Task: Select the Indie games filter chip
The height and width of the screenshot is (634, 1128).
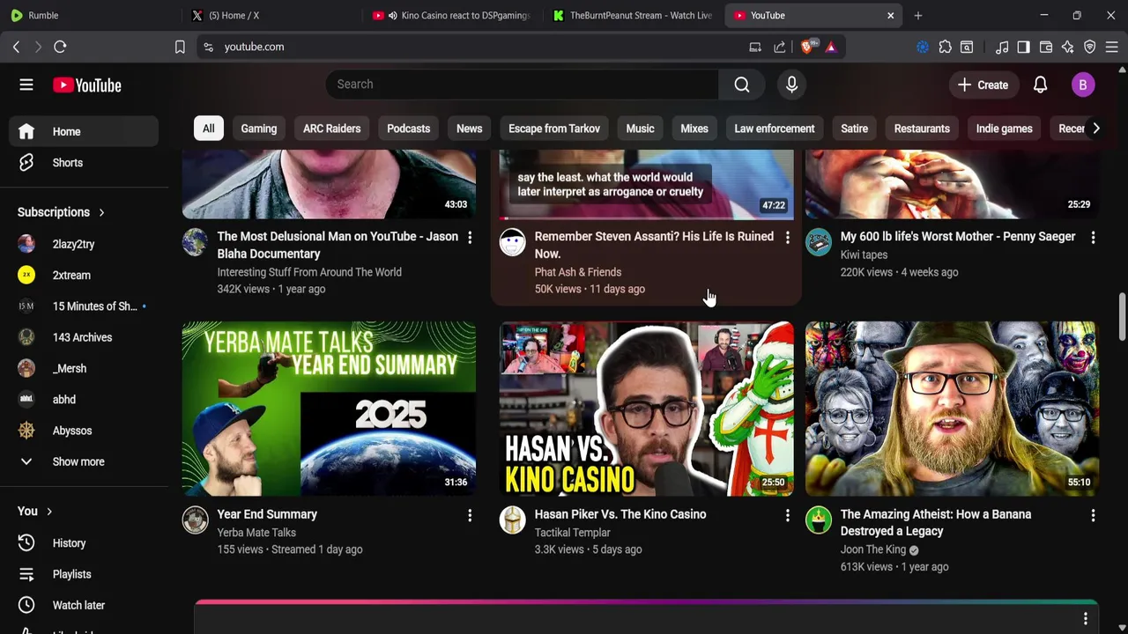Action: pyautogui.click(x=1004, y=129)
